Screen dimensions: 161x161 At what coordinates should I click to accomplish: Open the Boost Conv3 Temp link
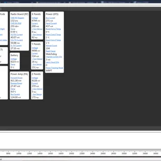tap(53, 40)
